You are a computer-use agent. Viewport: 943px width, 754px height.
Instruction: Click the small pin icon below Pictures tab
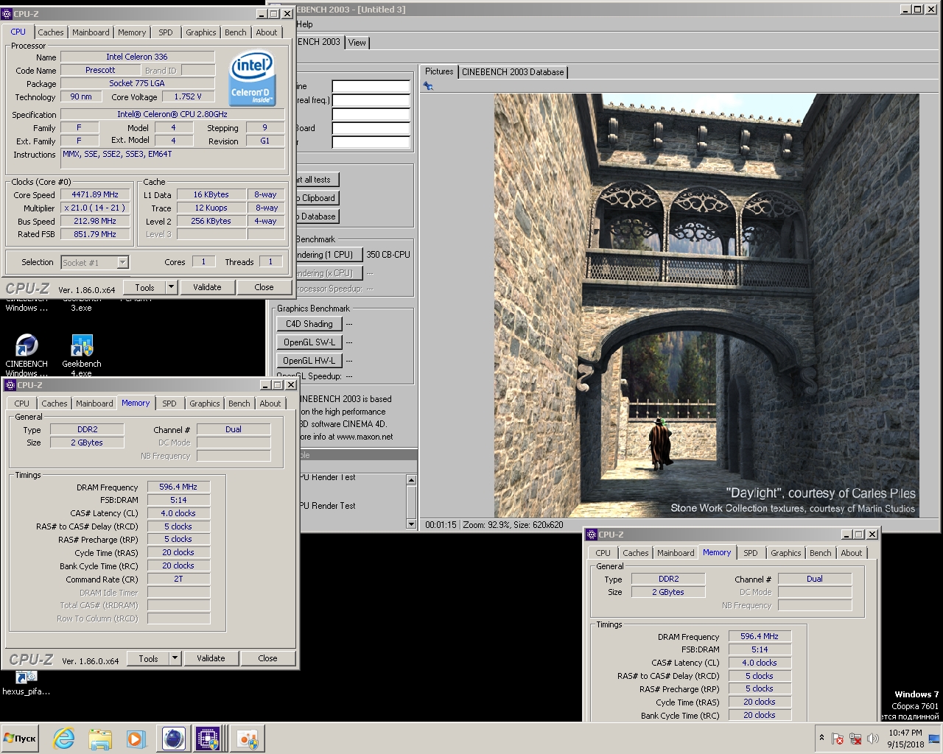428,86
